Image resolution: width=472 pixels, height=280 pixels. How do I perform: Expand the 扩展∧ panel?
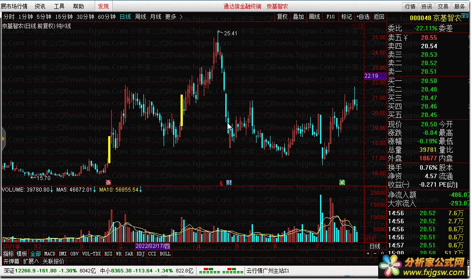tap(31, 261)
